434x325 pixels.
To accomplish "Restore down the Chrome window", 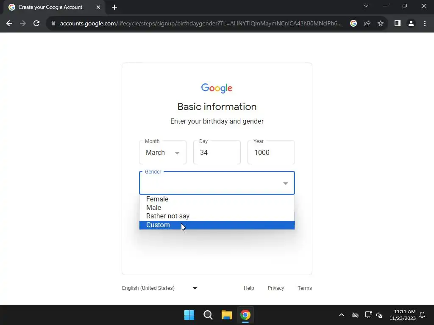I will 405,6.
